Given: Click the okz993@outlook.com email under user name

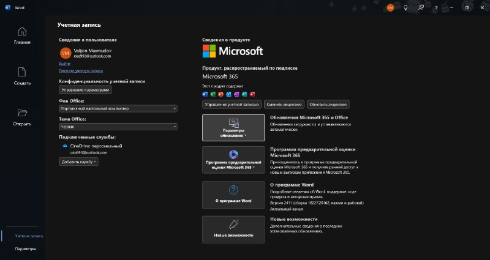Looking at the screenshot, I should point(92,56).
